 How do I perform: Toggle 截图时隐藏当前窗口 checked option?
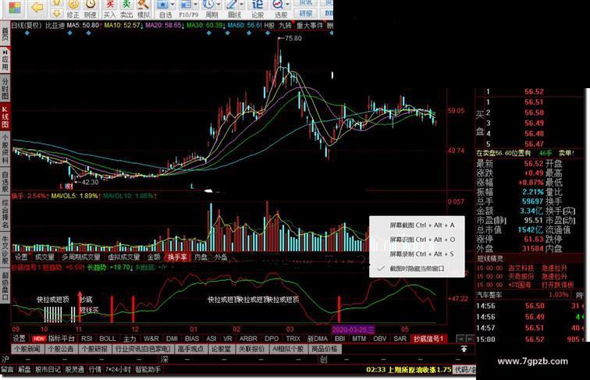(417, 268)
